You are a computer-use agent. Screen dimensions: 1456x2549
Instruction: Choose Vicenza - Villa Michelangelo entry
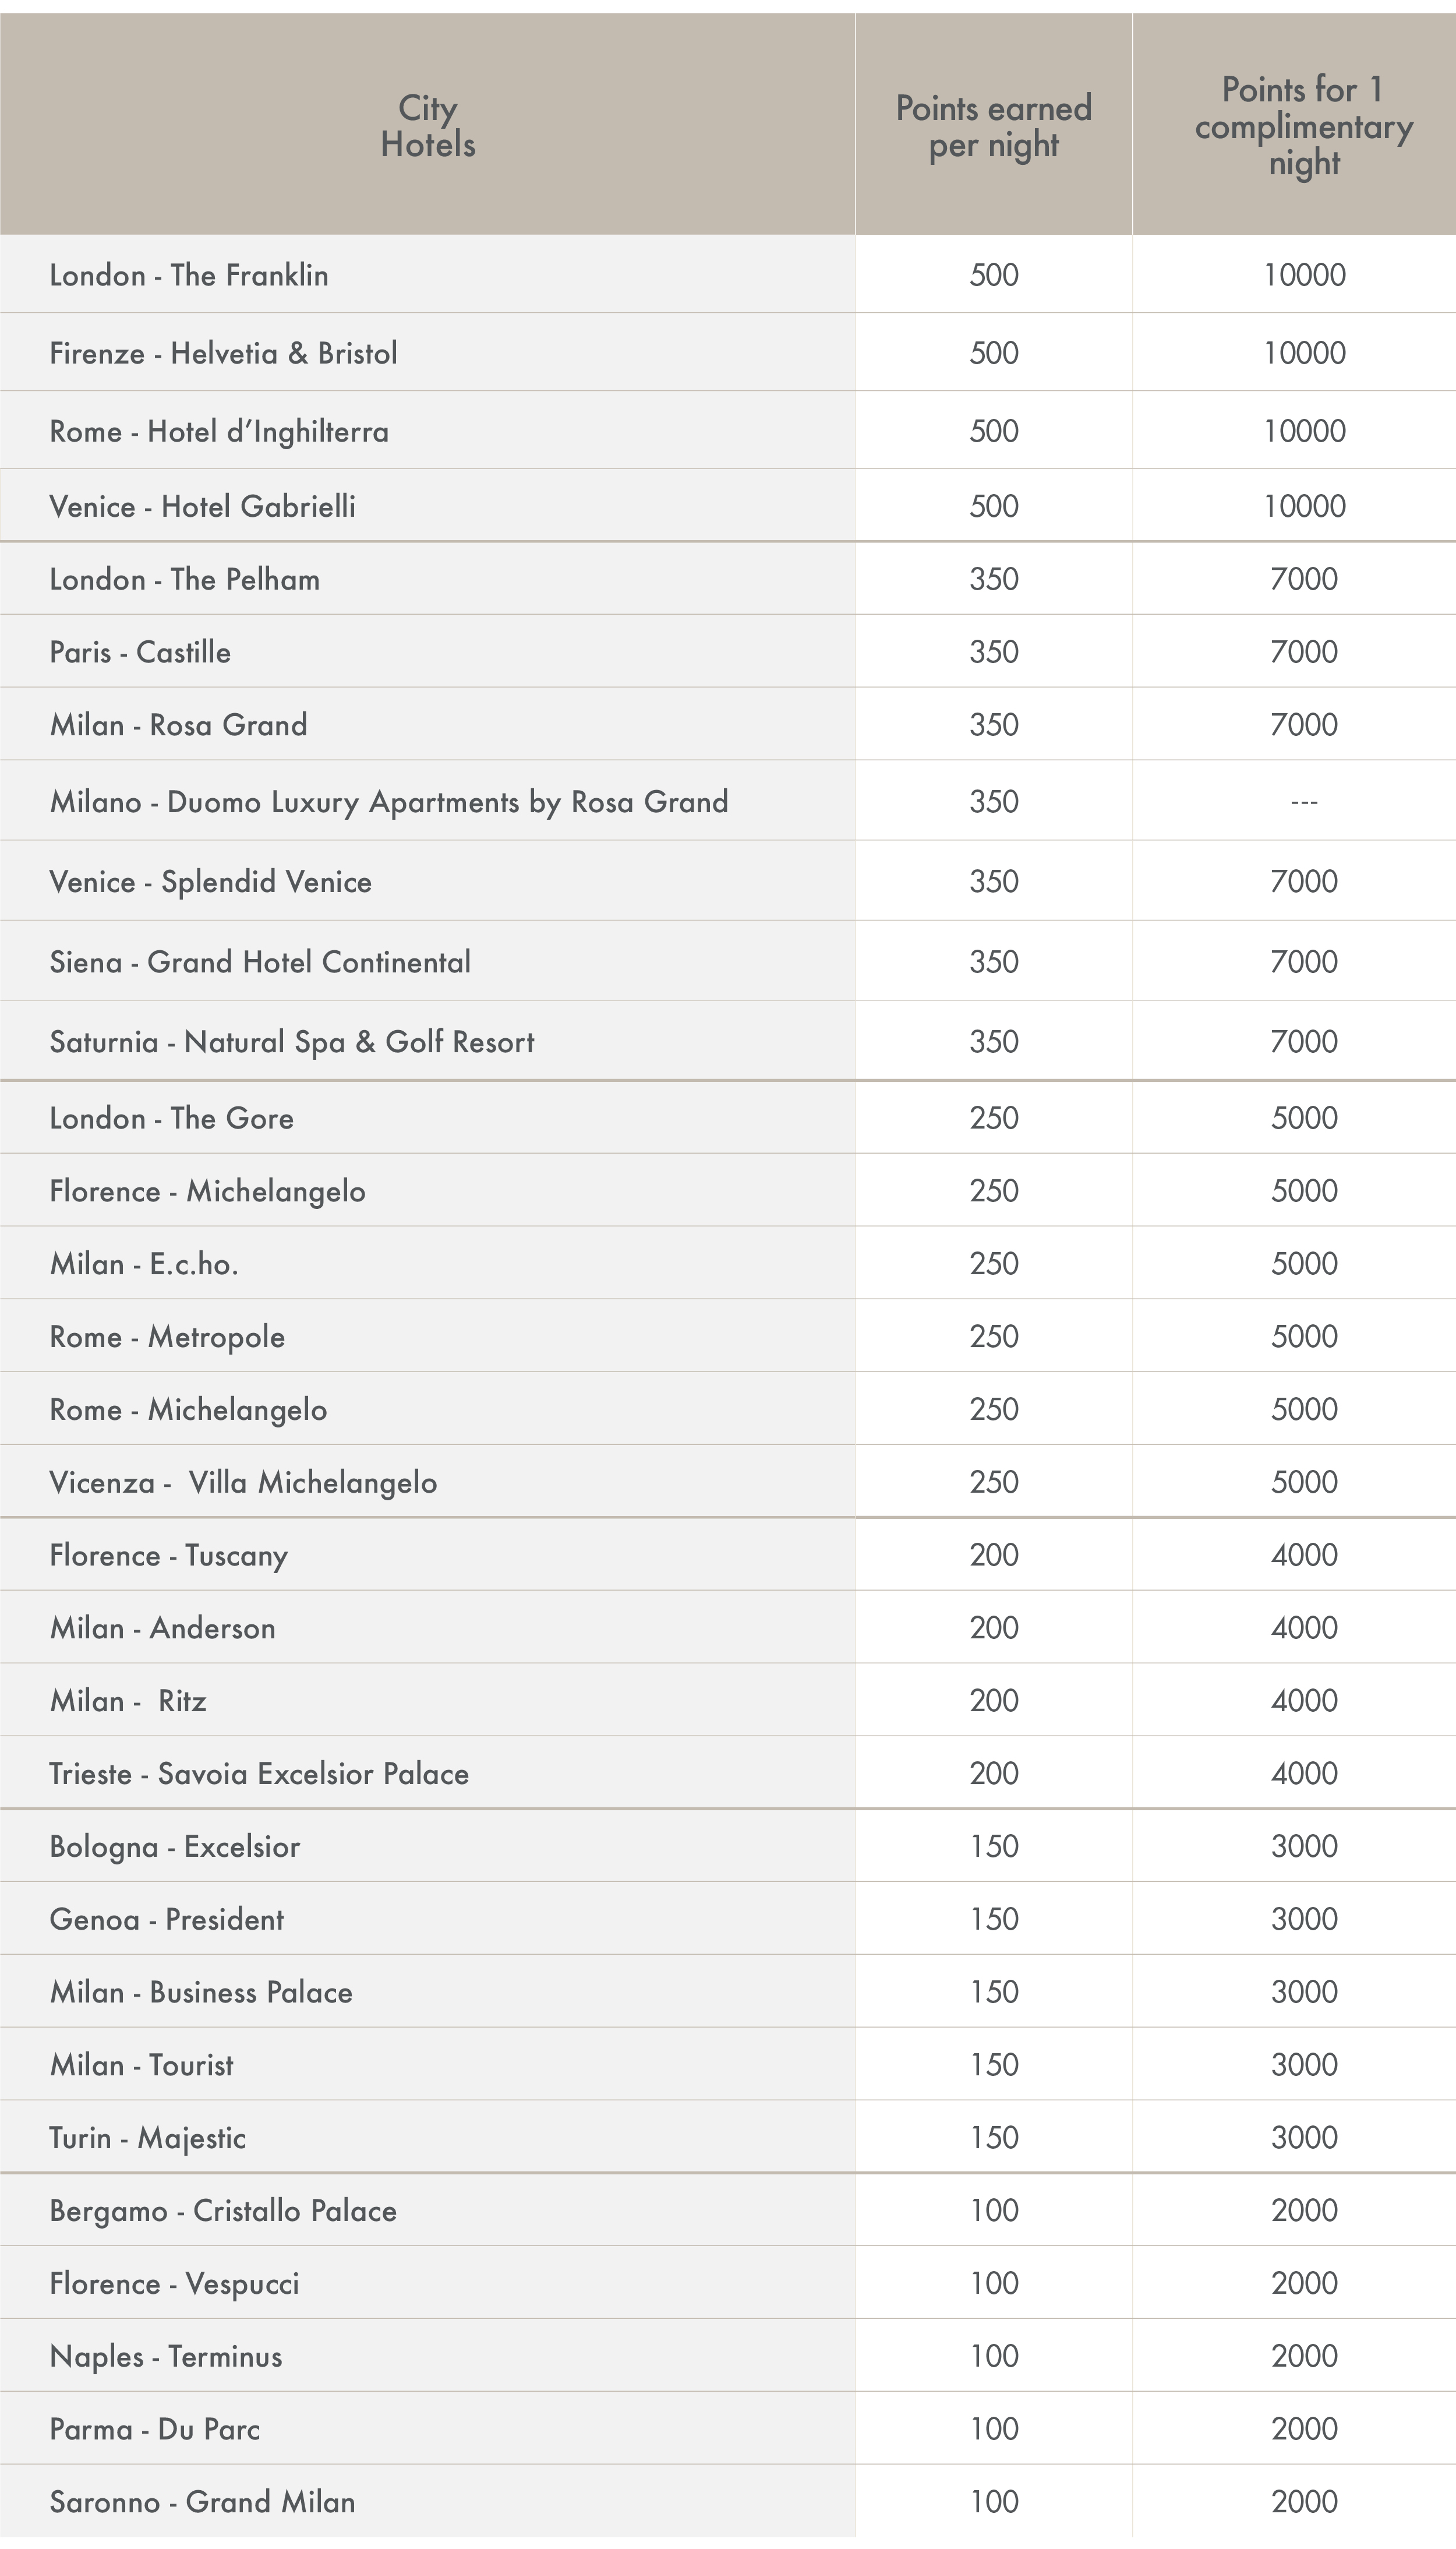(243, 1483)
